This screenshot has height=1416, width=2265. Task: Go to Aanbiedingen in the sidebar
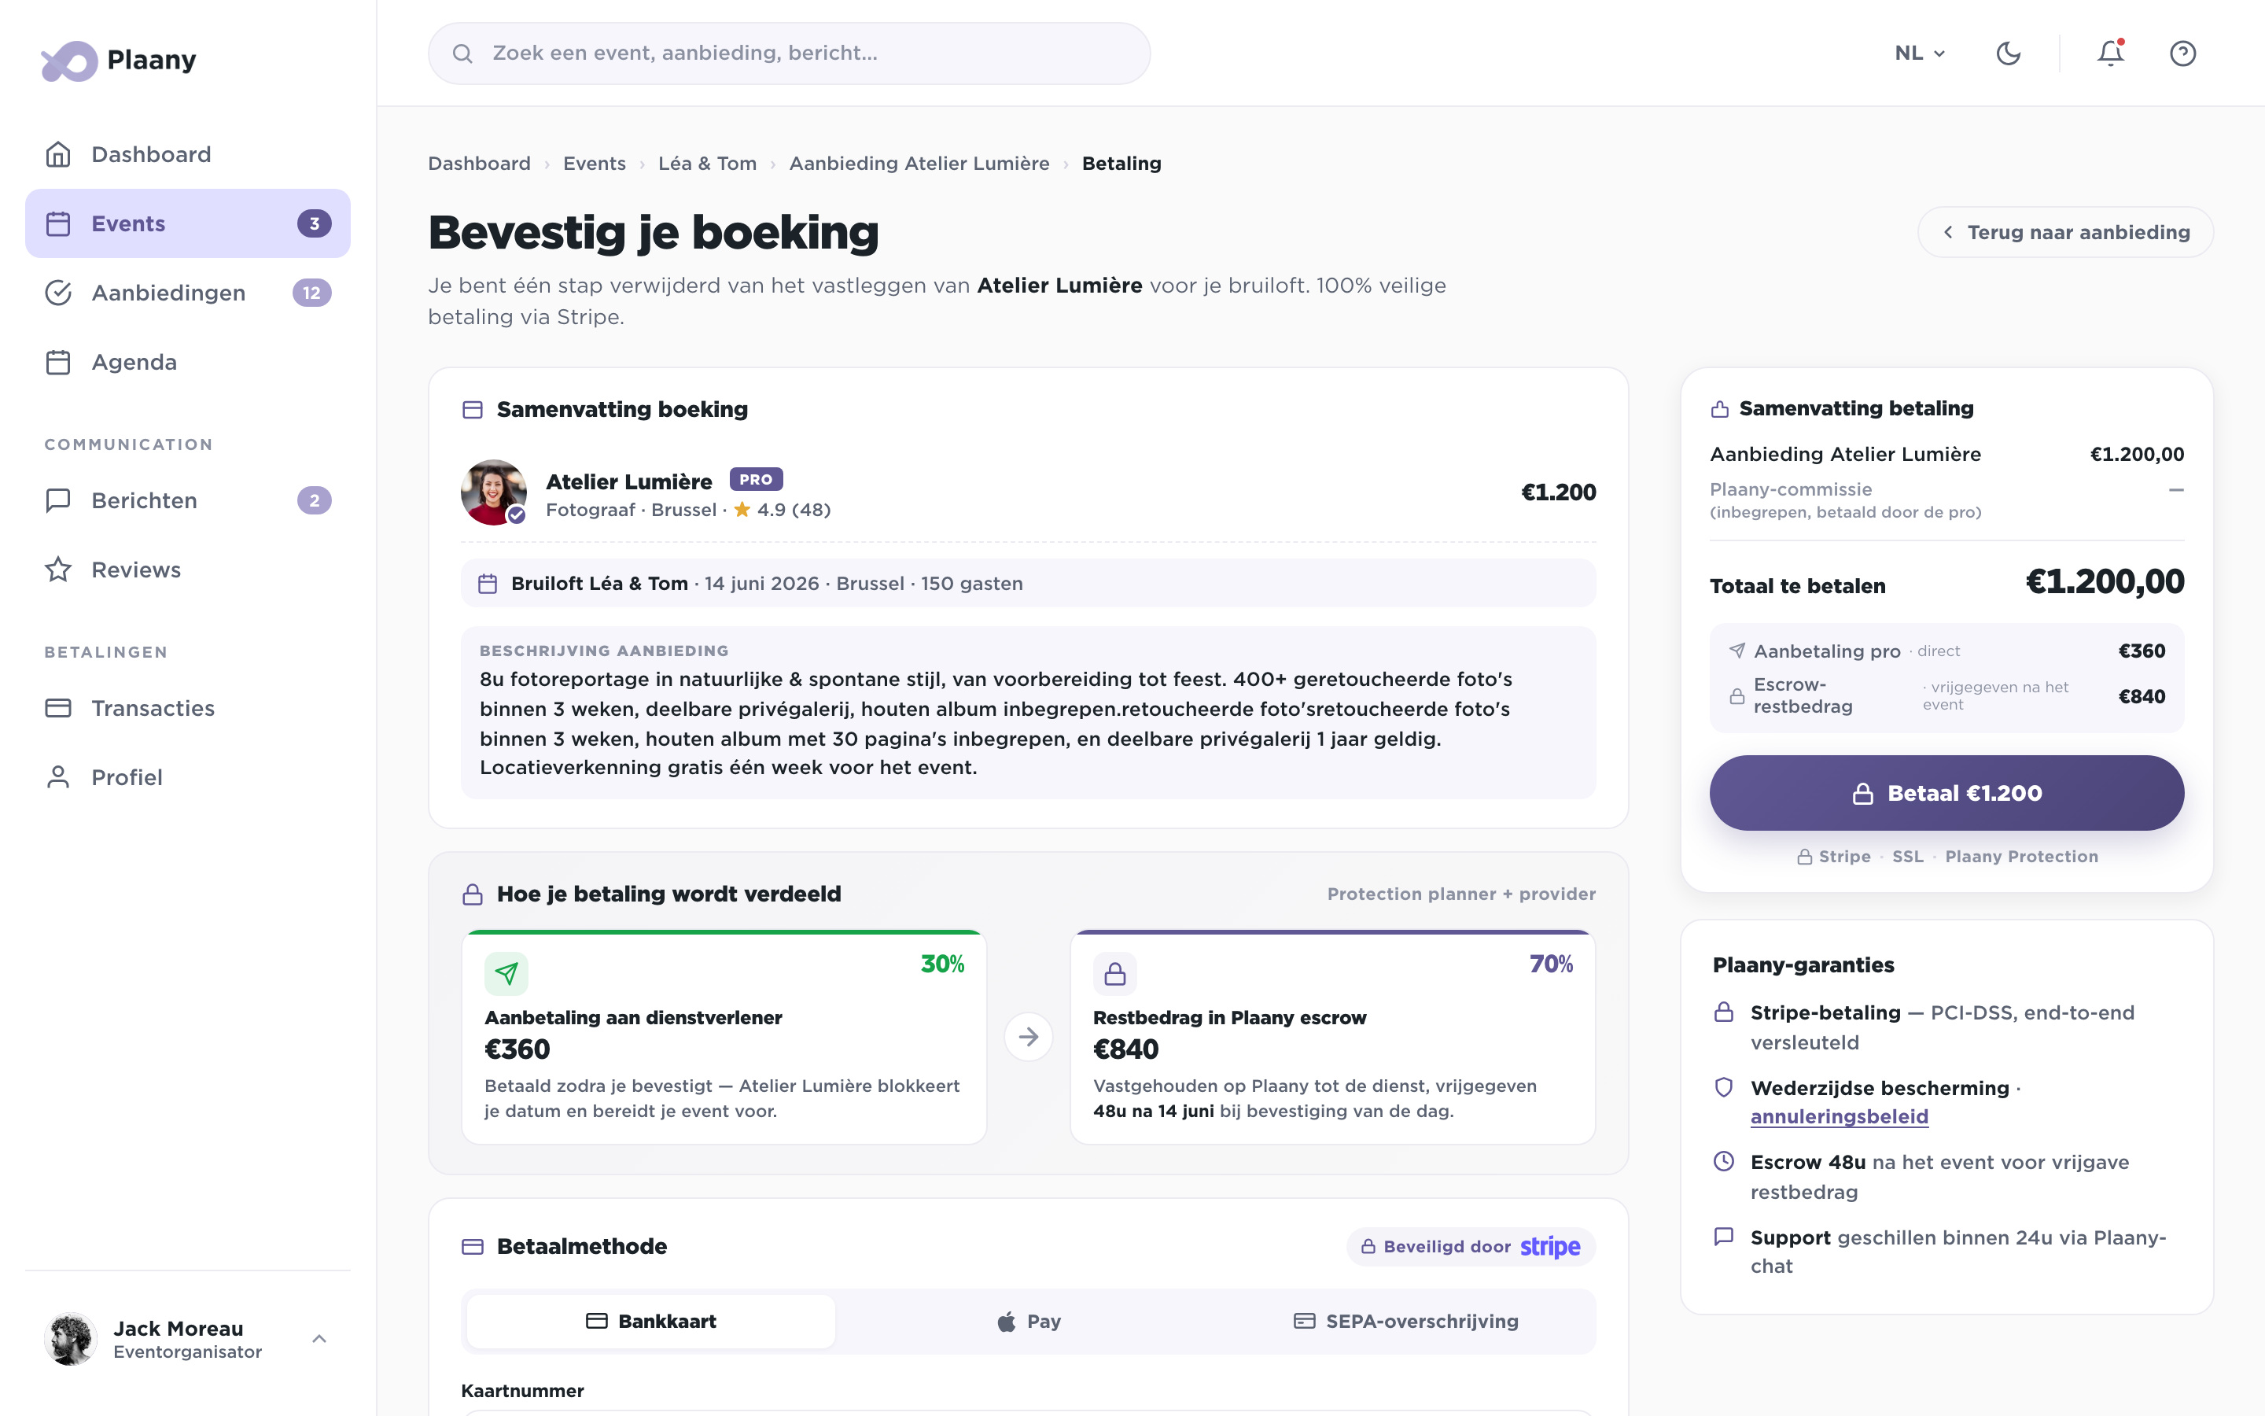click(x=187, y=293)
